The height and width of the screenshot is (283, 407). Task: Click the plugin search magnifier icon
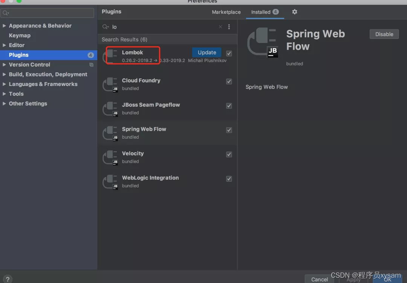coord(106,27)
